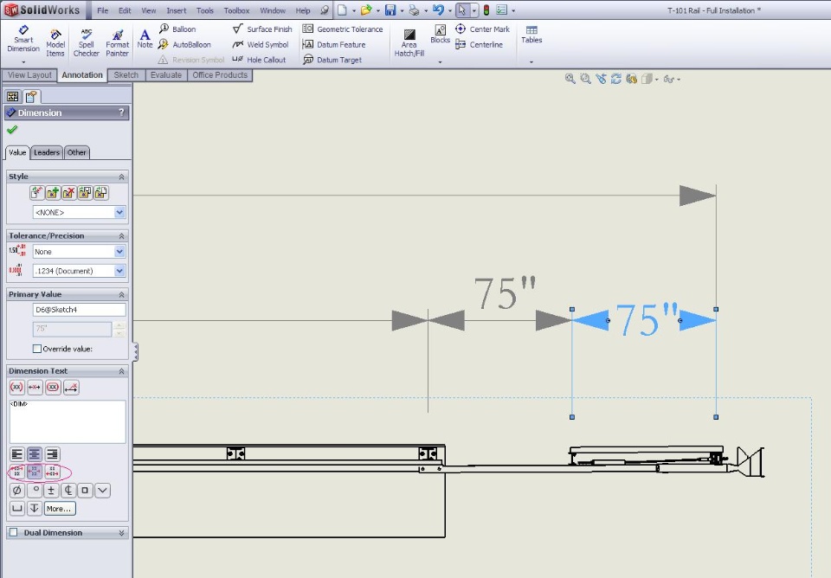Viewport: 831px width, 578px height.
Task: Click the More... symbols button
Action: (60, 509)
